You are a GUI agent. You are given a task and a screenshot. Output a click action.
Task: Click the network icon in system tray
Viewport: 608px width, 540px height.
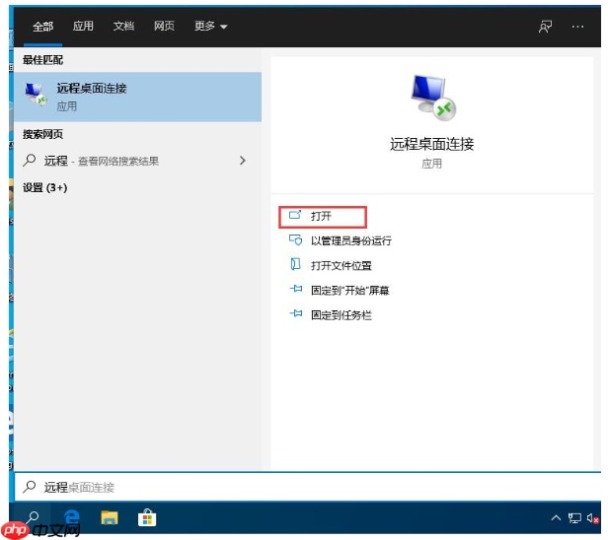coord(574,518)
